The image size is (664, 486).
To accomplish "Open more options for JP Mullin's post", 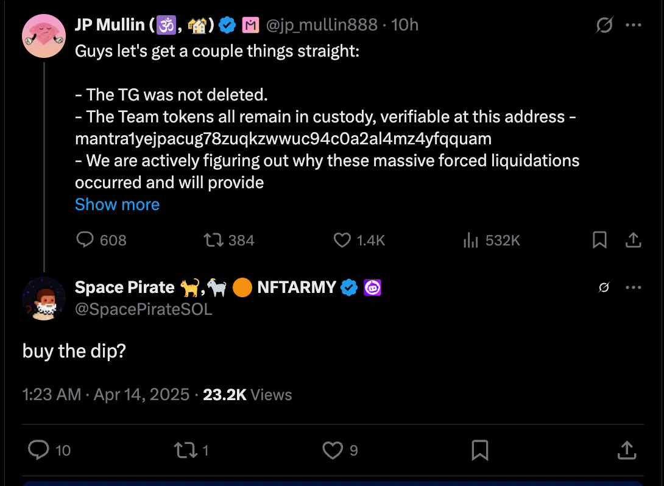I will [634, 26].
